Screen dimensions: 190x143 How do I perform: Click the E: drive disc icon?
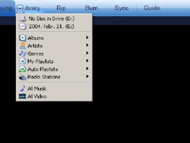pos(22,26)
